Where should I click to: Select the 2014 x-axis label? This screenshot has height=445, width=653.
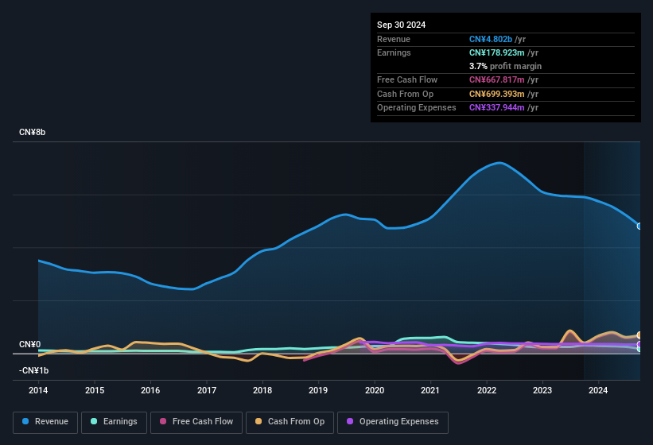pos(38,390)
